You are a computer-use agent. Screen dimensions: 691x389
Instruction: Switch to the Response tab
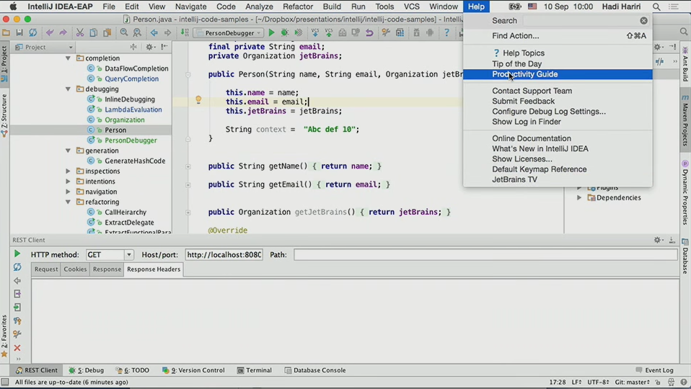[107, 269]
